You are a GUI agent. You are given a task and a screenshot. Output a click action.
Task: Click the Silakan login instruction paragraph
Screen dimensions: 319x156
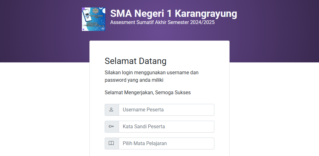pos(152,76)
